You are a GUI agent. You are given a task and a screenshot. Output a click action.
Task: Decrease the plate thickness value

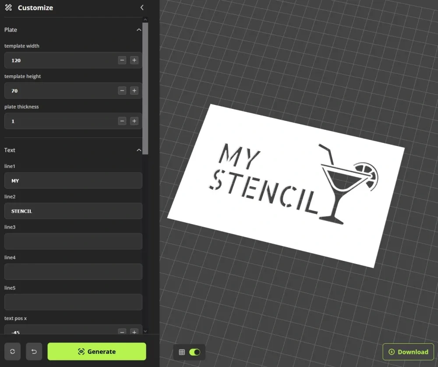coord(122,121)
